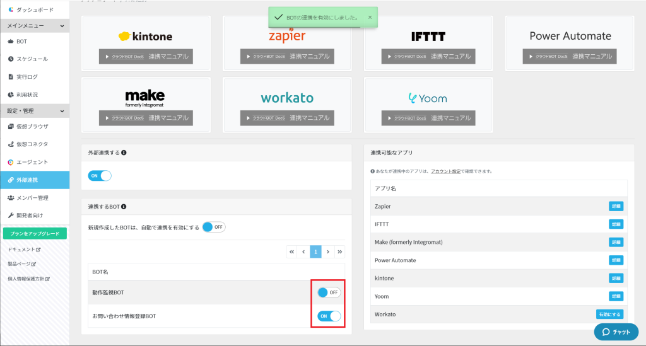Close the BOT連携 success notification

click(x=370, y=17)
